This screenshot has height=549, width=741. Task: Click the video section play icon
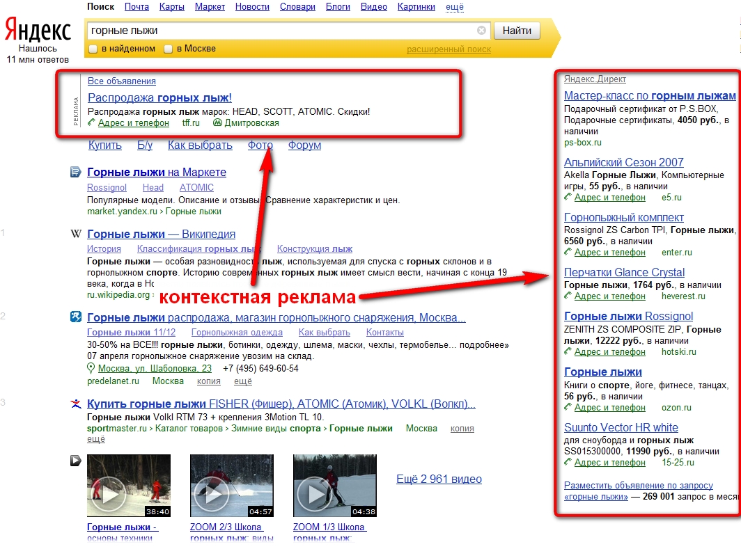click(x=76, y=461)
